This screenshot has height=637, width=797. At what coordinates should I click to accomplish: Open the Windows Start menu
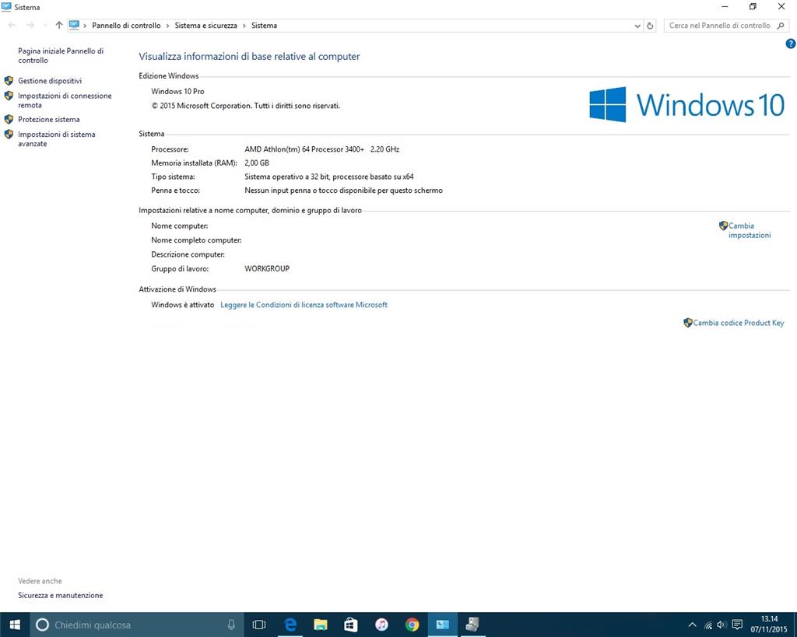coord(15,625)
